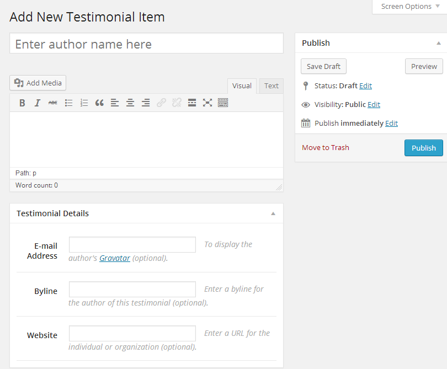The width and height of the screenshot is (447, 369).
Task: Edit the visibility setting
Action: pos(374,105)
